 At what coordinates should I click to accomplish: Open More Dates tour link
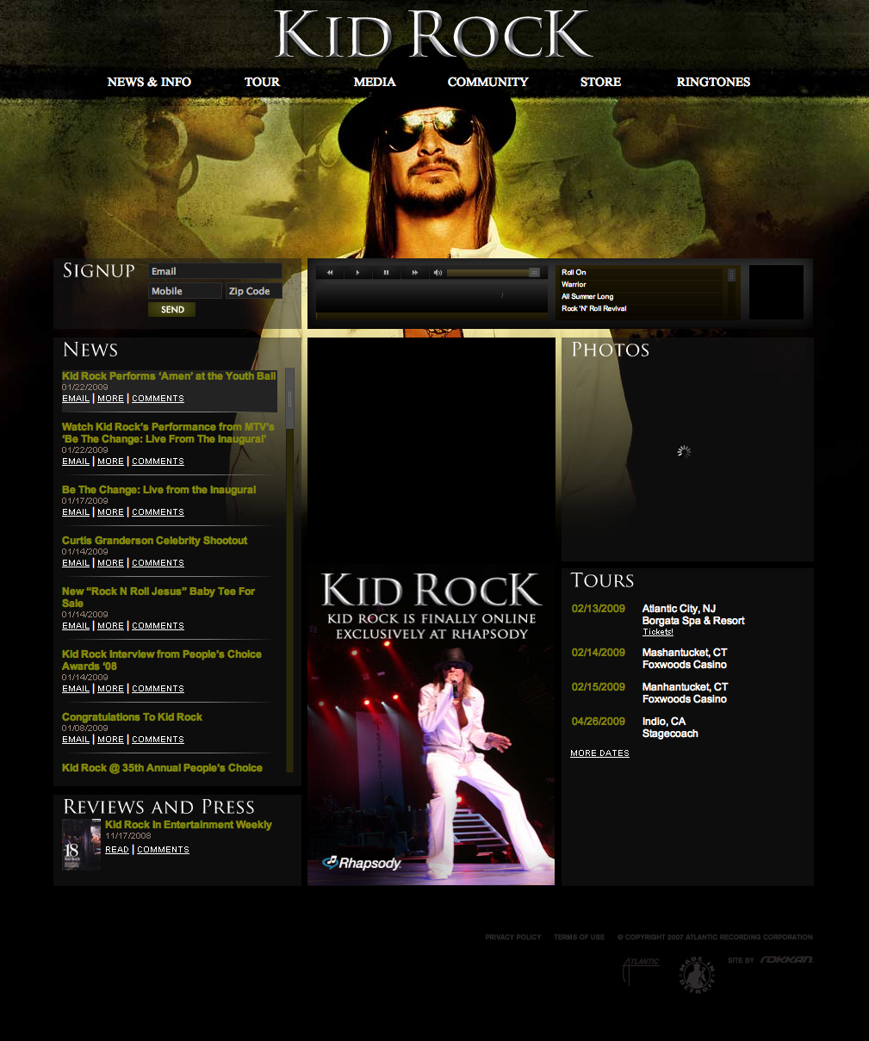coord(599,753)
